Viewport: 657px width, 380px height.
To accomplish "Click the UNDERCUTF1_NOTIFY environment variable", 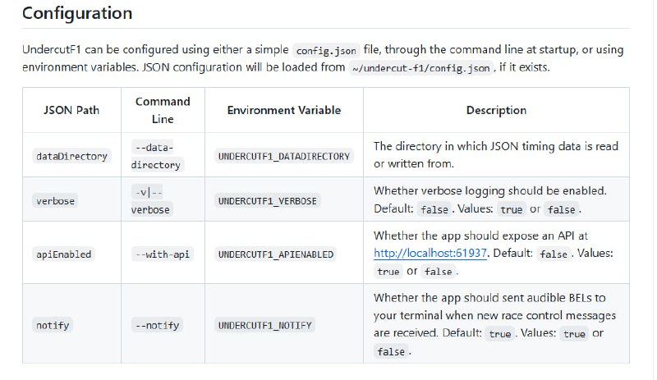I will coord(264,325).
